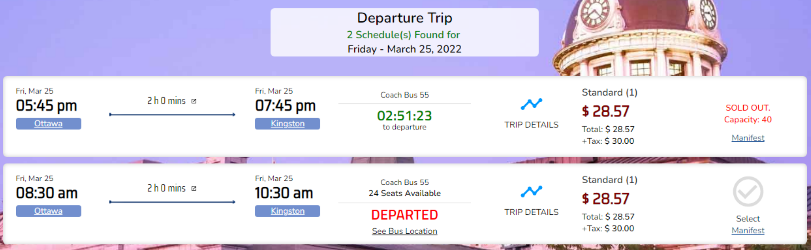Open Manifest for the 08:30 am trip
Image resolution: width=811 pixels, height=250 pixels.
[x=748, y=230]
